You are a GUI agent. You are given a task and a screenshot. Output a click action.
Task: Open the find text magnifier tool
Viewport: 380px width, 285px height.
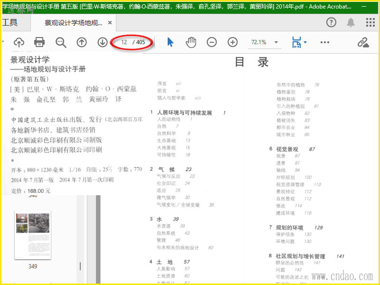click(61, 42)
